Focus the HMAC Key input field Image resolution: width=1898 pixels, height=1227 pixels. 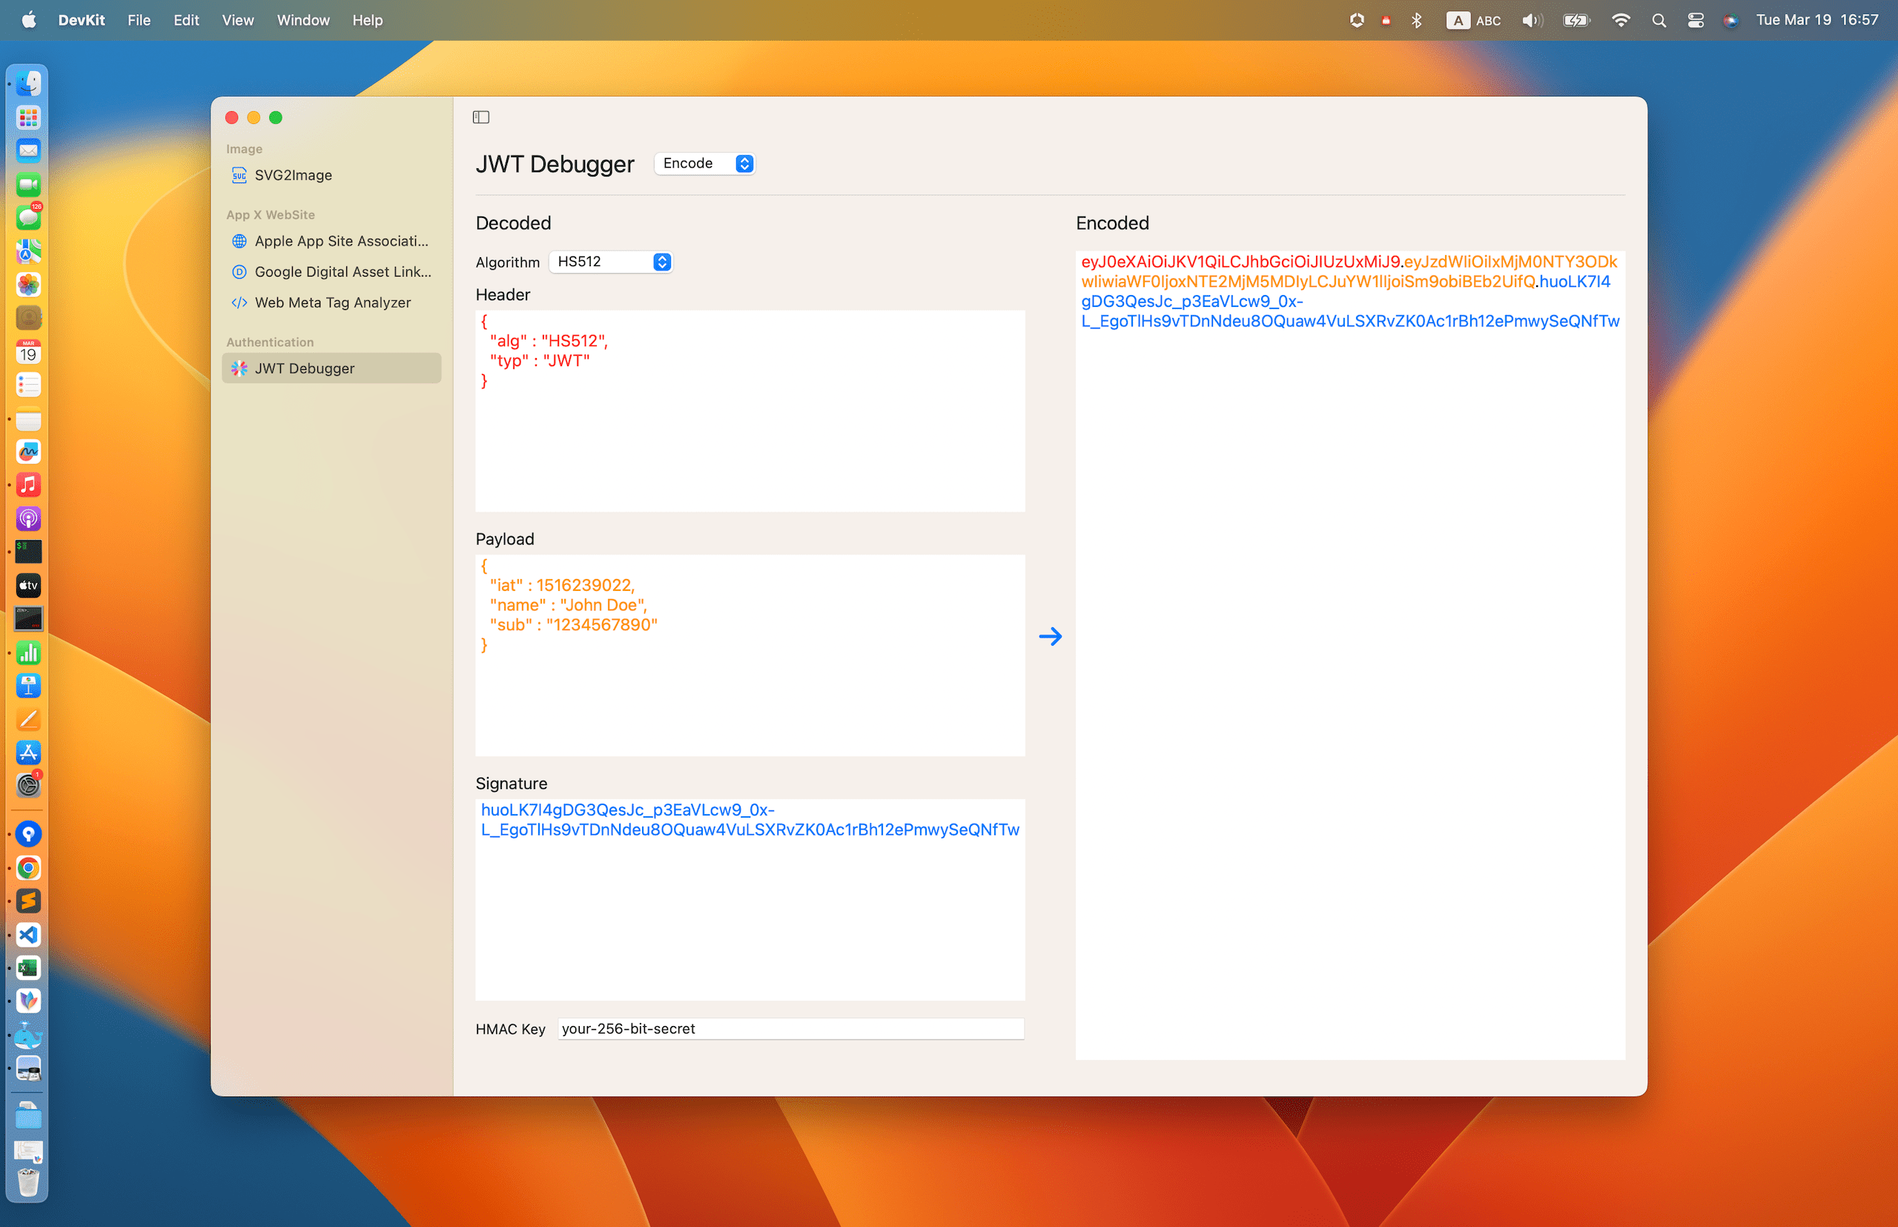tap(790, 1028)
